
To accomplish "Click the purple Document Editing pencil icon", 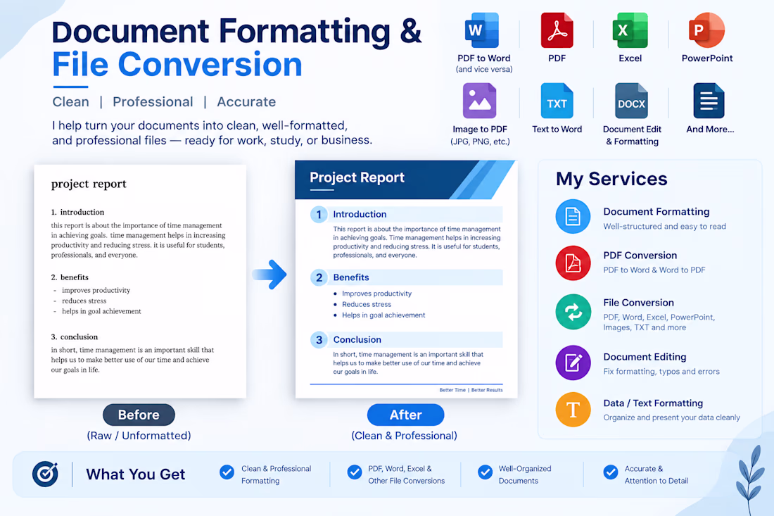I will click(x=573, y=363).
